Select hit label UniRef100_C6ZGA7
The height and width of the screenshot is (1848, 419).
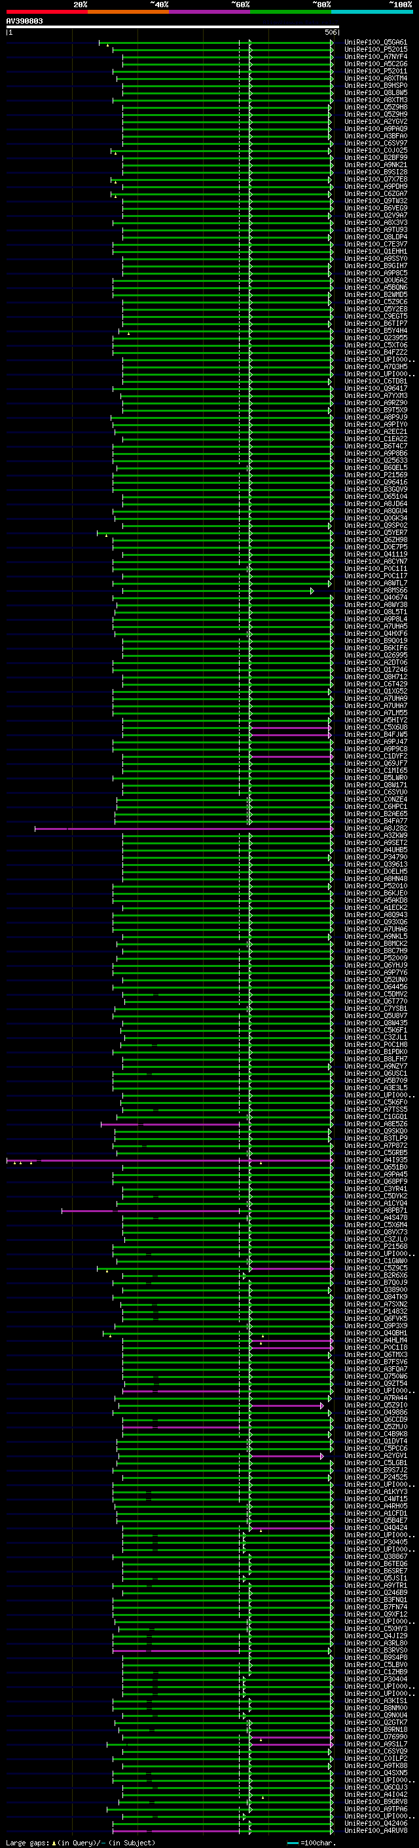click(375, 193)
